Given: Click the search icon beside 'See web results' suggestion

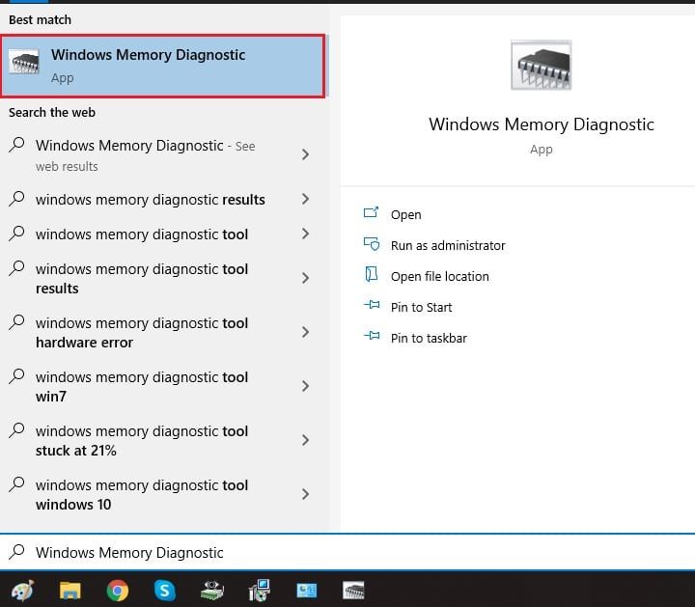Looking at the screenshot, I should (16, 145).
